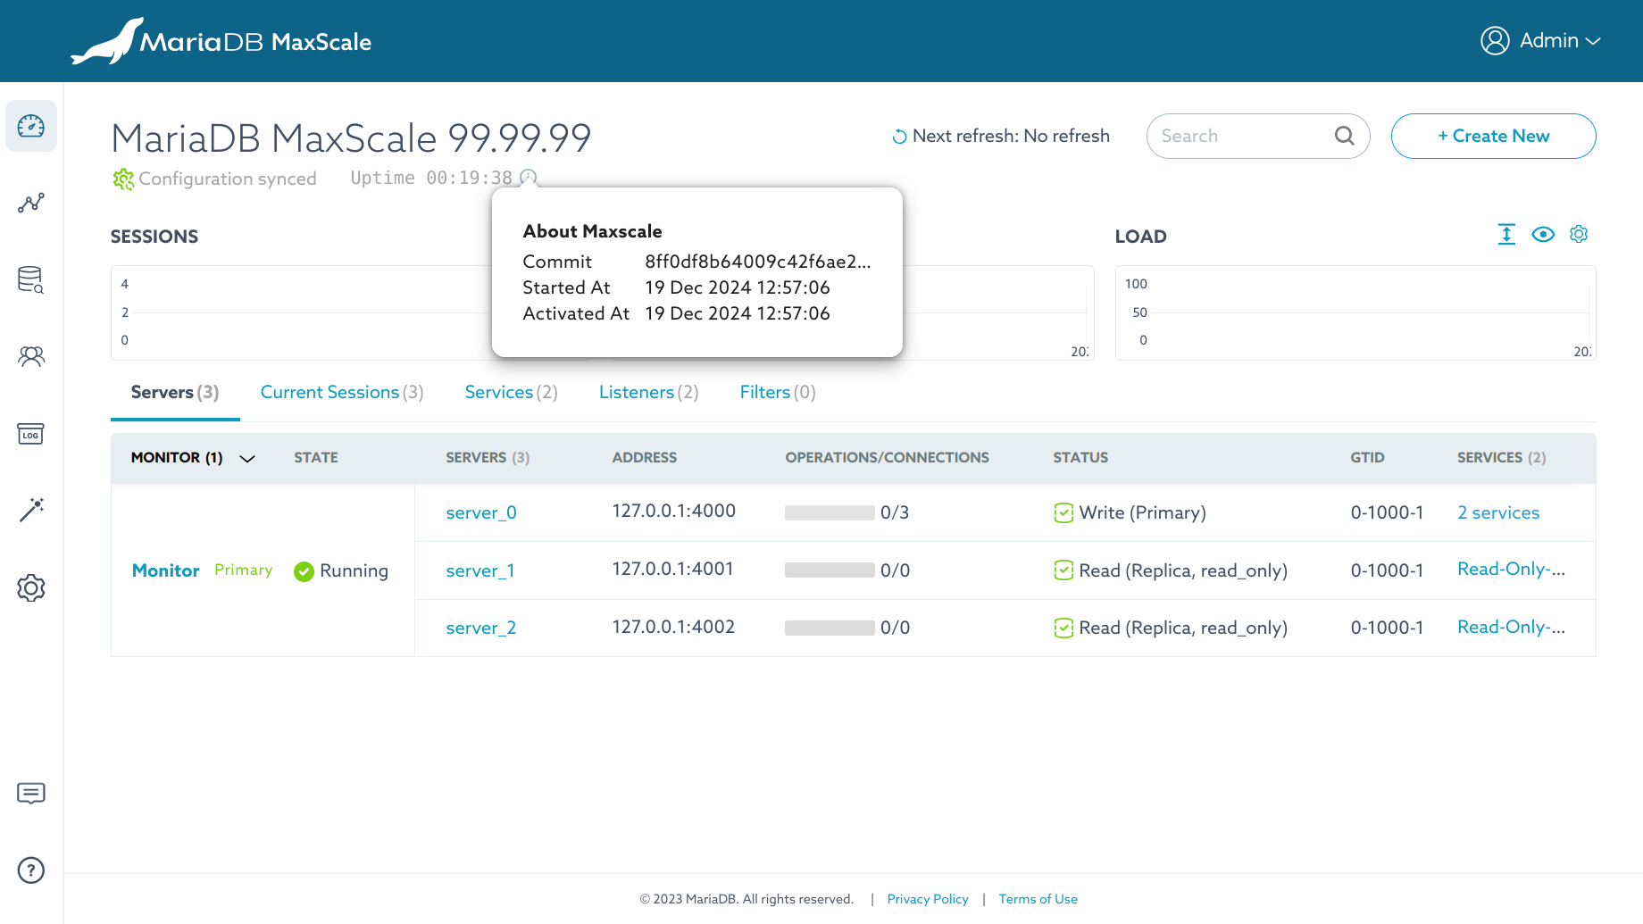Viewport: 1643px width, 924px height.
Task: Open the server_0 link
Action: click(x=481, y=513)
